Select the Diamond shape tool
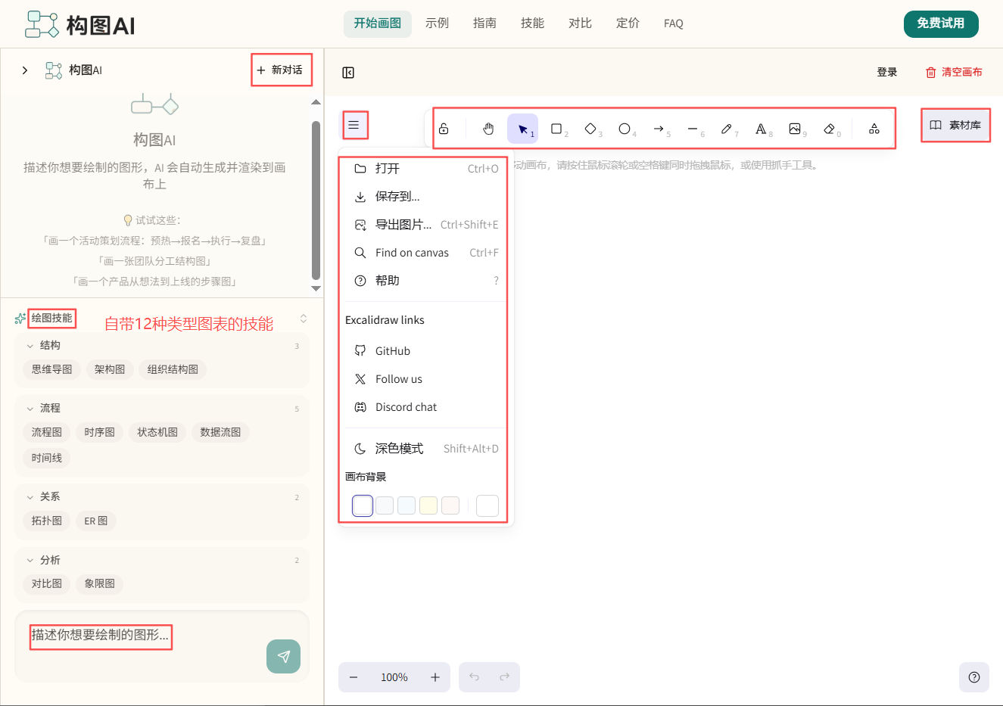 [590, 129]
